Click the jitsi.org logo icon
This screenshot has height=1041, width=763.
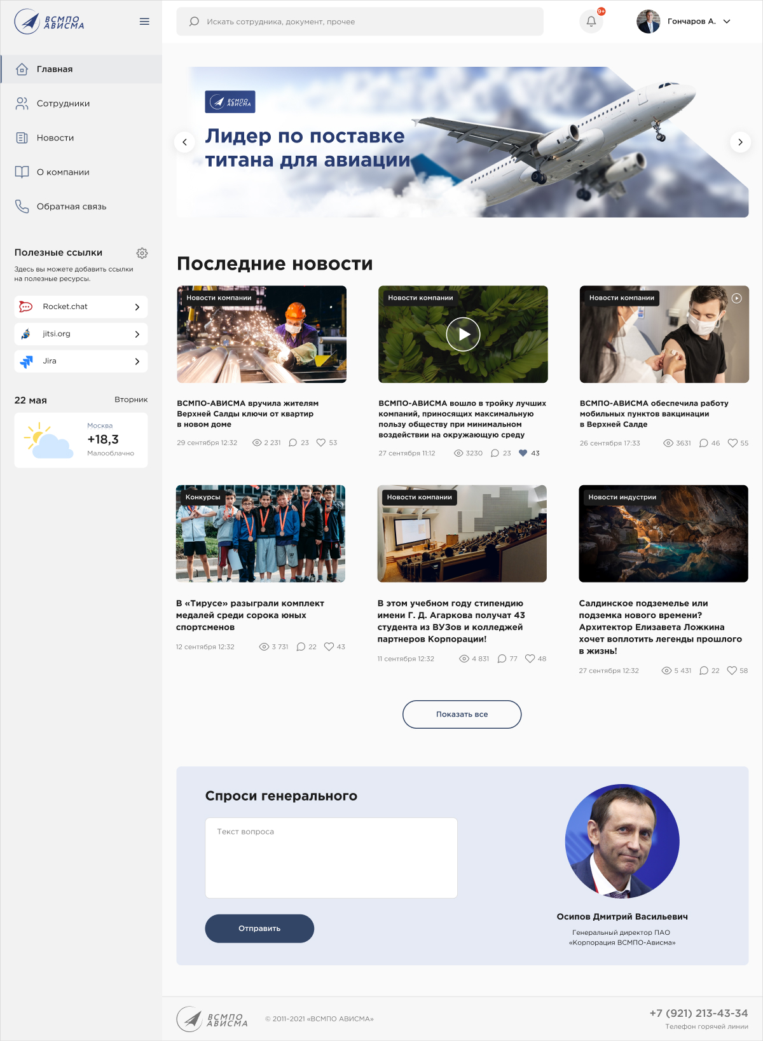(x=25, y=334)
